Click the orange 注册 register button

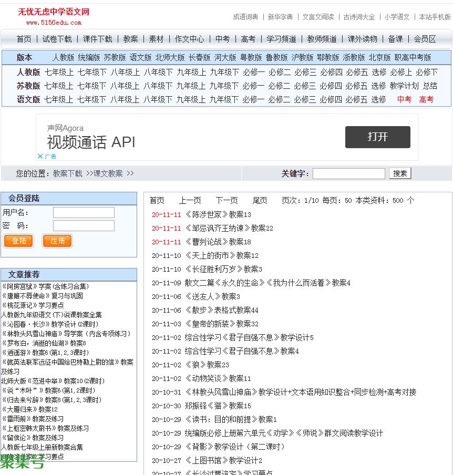[x=57, y=241]
